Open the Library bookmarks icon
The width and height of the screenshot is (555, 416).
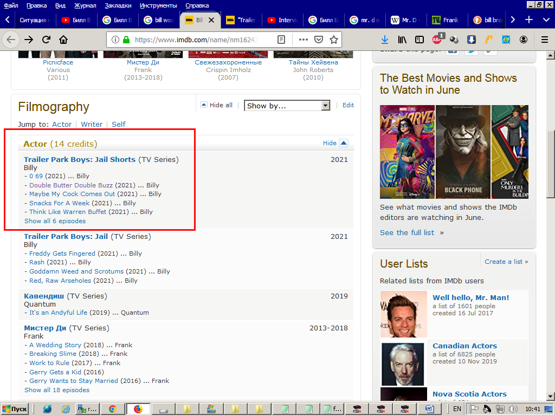coord(402,40)
